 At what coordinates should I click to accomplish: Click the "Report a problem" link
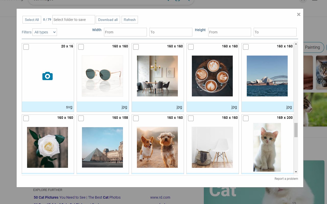click(x=286, y=179)
